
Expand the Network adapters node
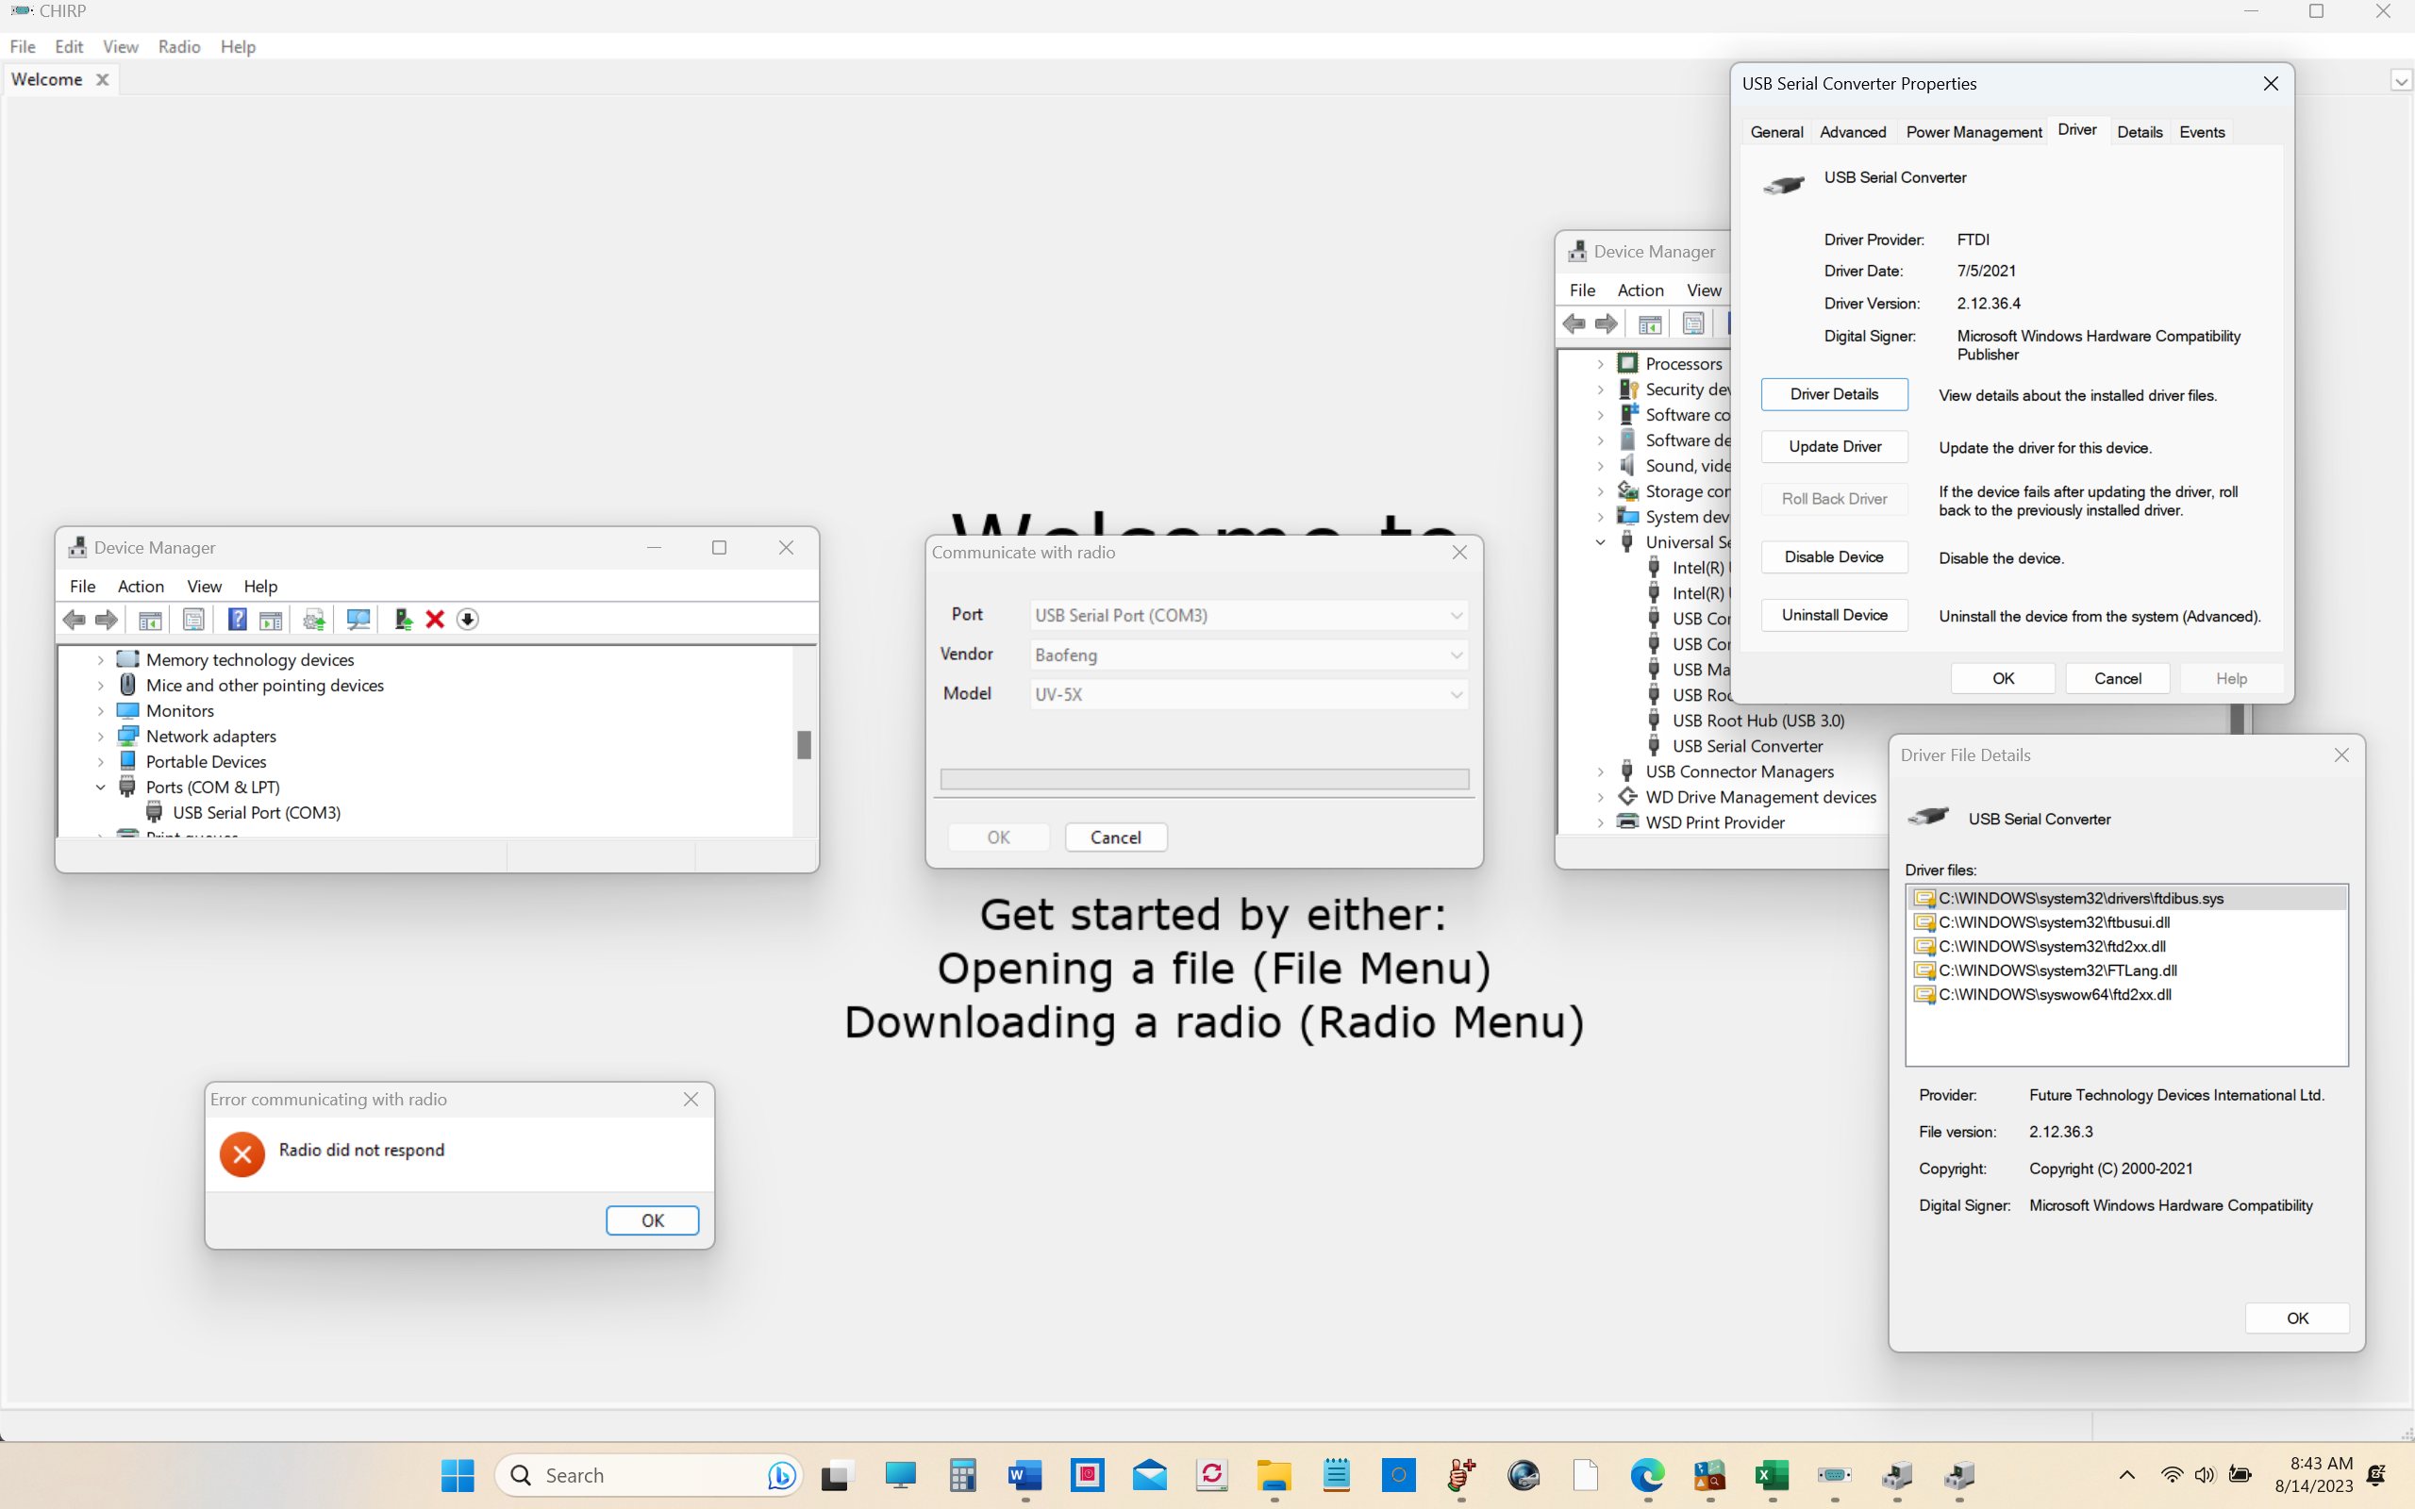tap(101, 737)
